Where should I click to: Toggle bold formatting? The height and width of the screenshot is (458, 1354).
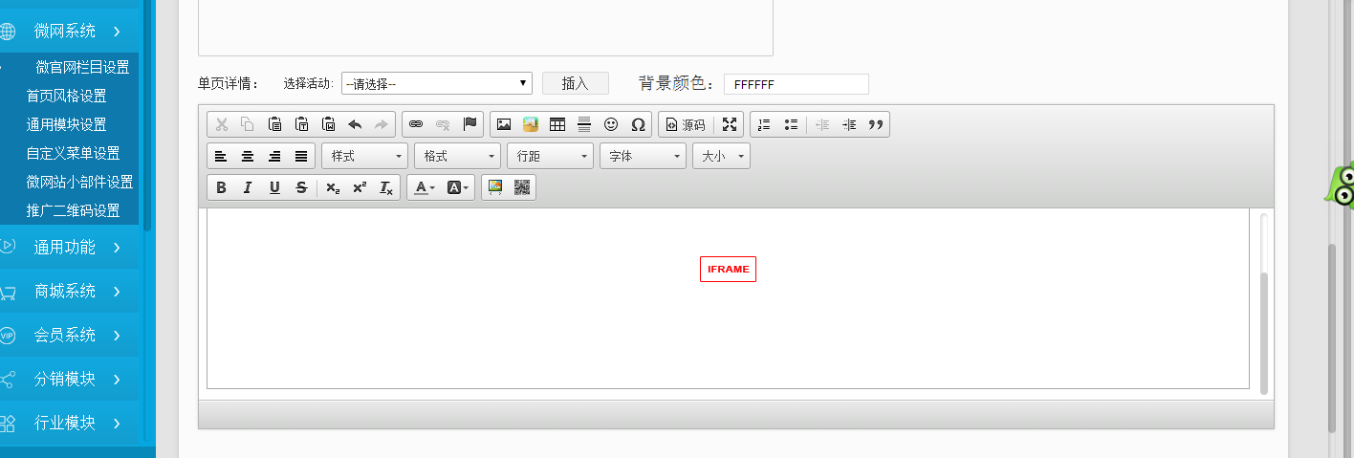click(221, 187)
